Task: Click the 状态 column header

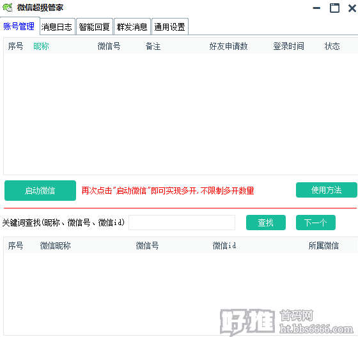Action: 332,46
